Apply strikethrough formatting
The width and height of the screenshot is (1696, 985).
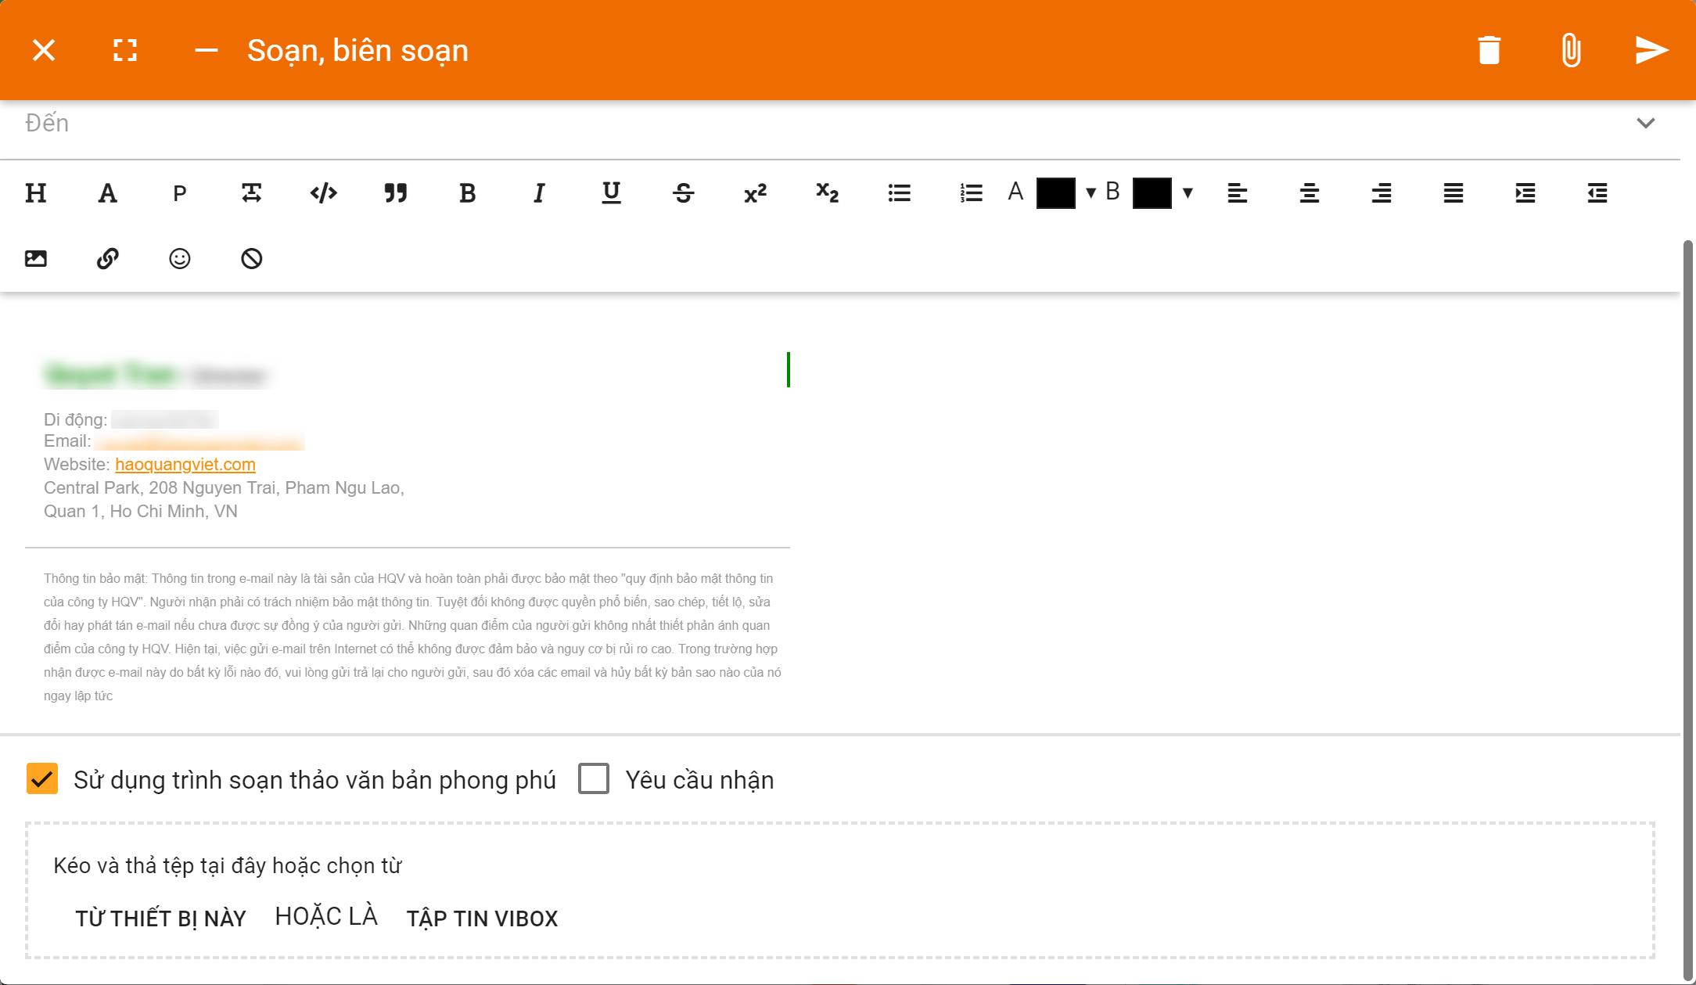pos(683,192)
